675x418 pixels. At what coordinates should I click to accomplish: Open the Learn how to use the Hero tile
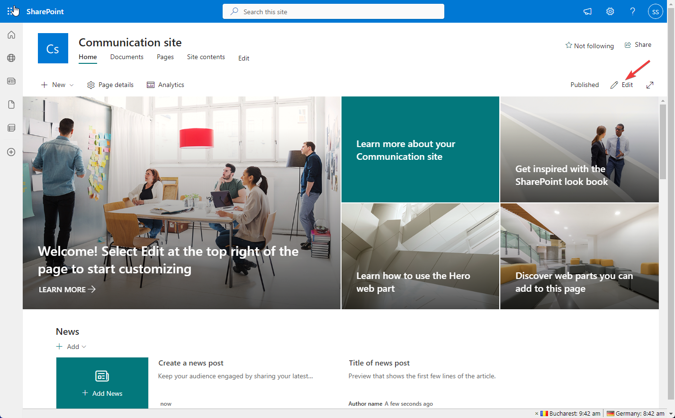click(x=420, y=256)
